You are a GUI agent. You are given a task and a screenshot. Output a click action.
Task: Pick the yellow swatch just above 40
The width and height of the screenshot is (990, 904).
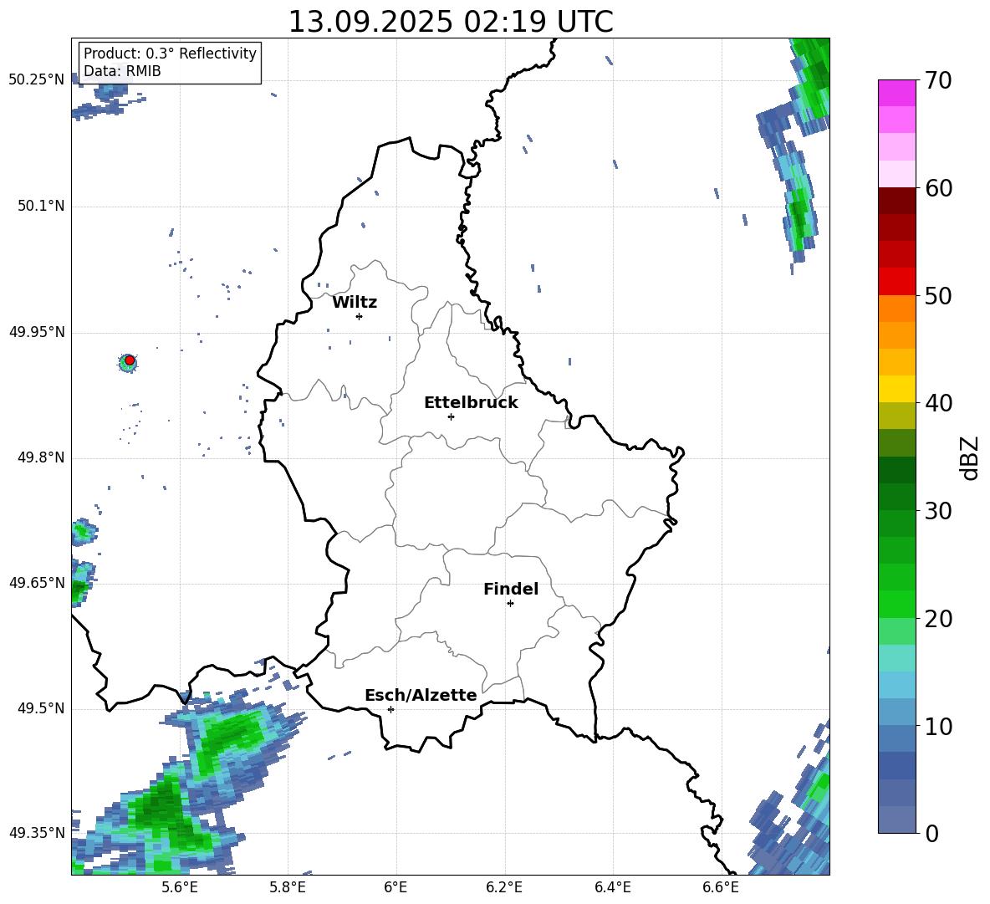tap(896, 389)
